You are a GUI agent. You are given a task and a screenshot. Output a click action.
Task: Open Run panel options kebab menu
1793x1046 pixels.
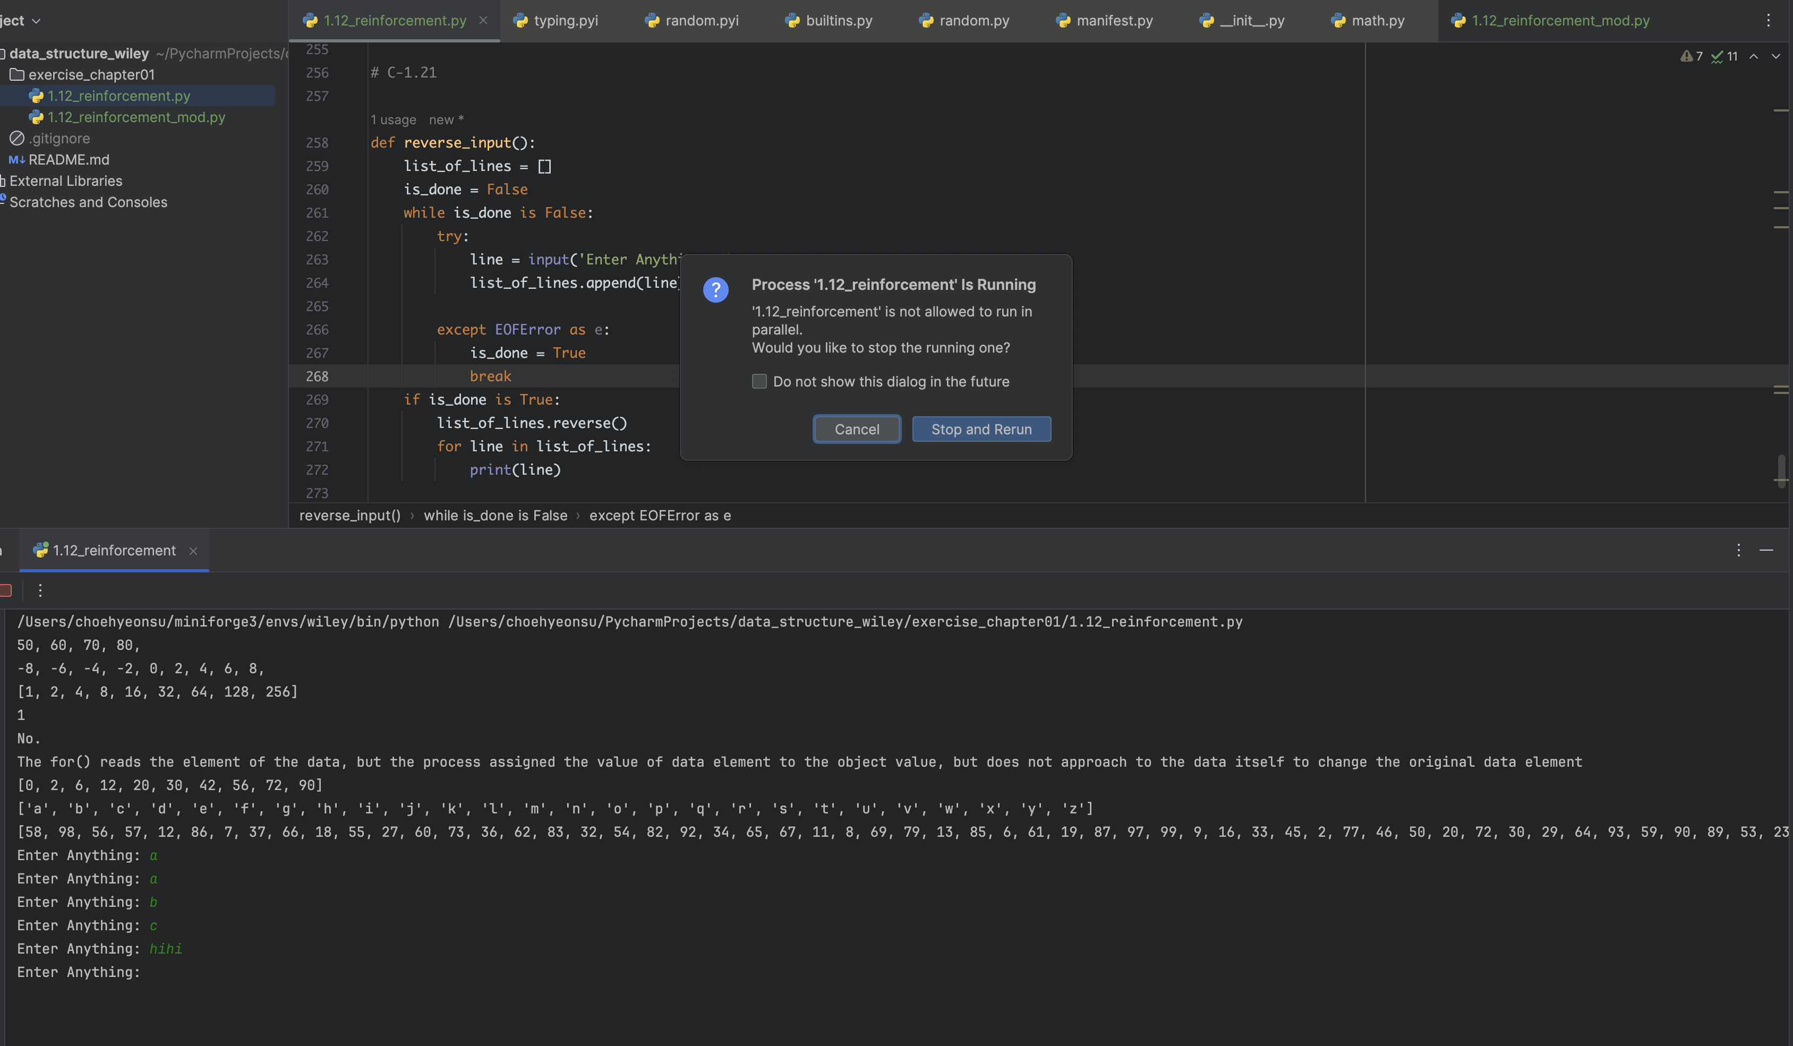click(1738, 550)
